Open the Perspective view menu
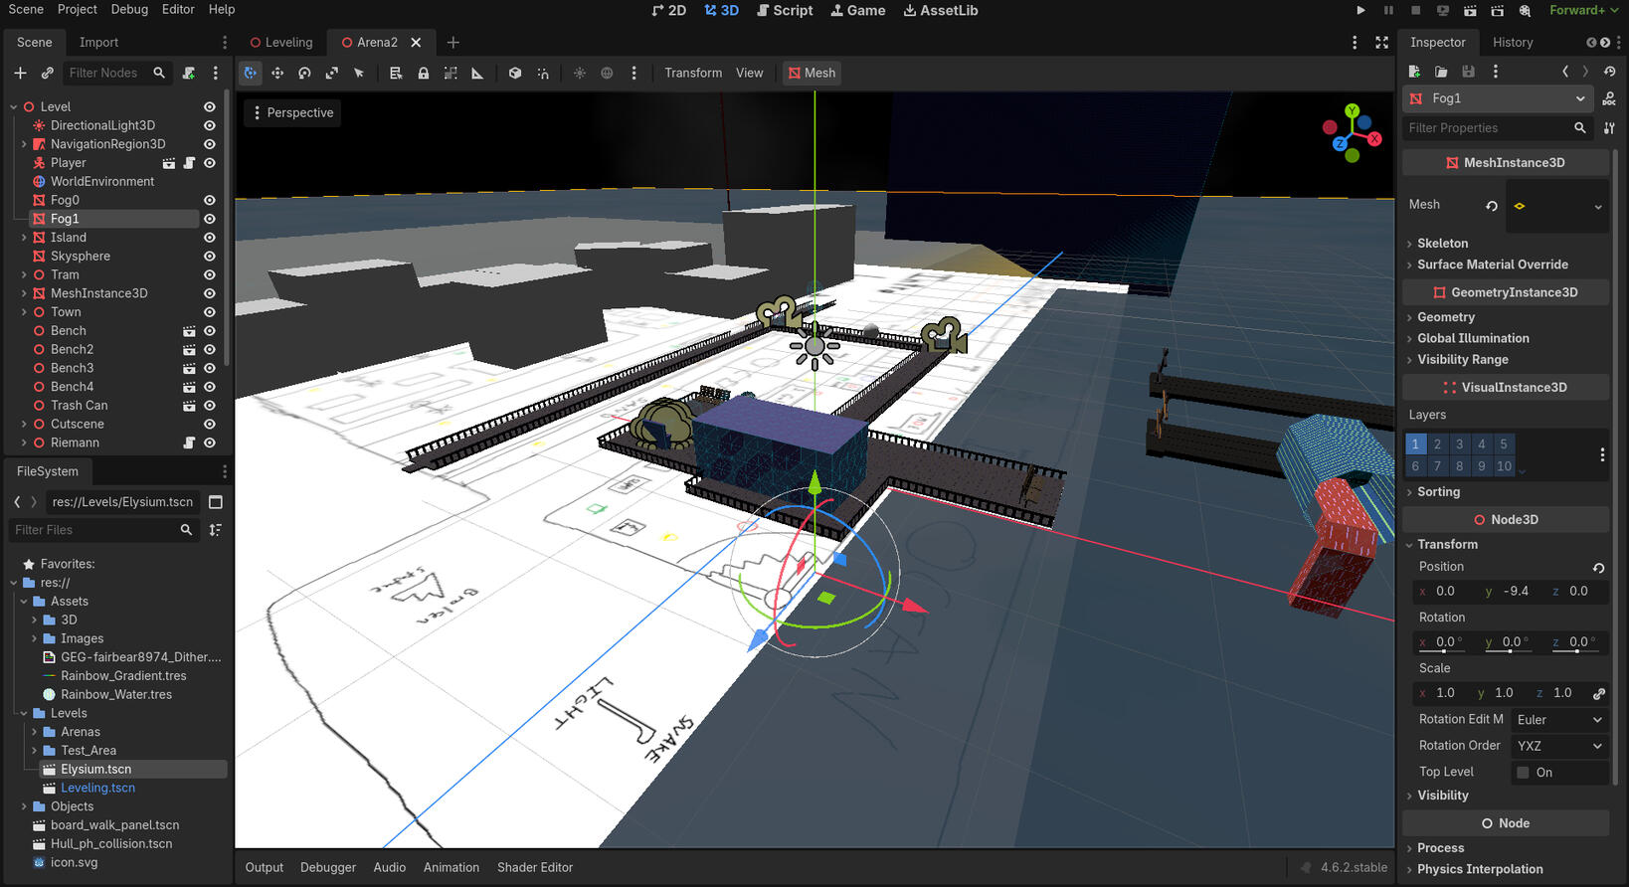Screen dimensions: 1629x887 293,113
